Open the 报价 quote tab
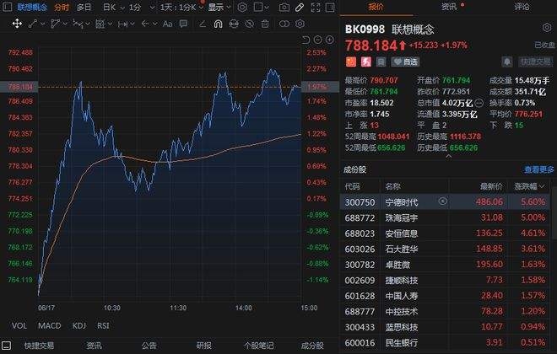This screenshot has width=557, height=354. [376, 7]
